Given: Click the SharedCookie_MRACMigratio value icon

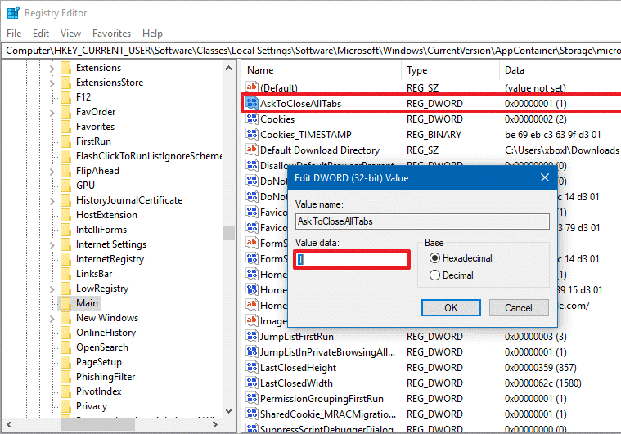Looking at the screenshot, I should click(251, 414).
